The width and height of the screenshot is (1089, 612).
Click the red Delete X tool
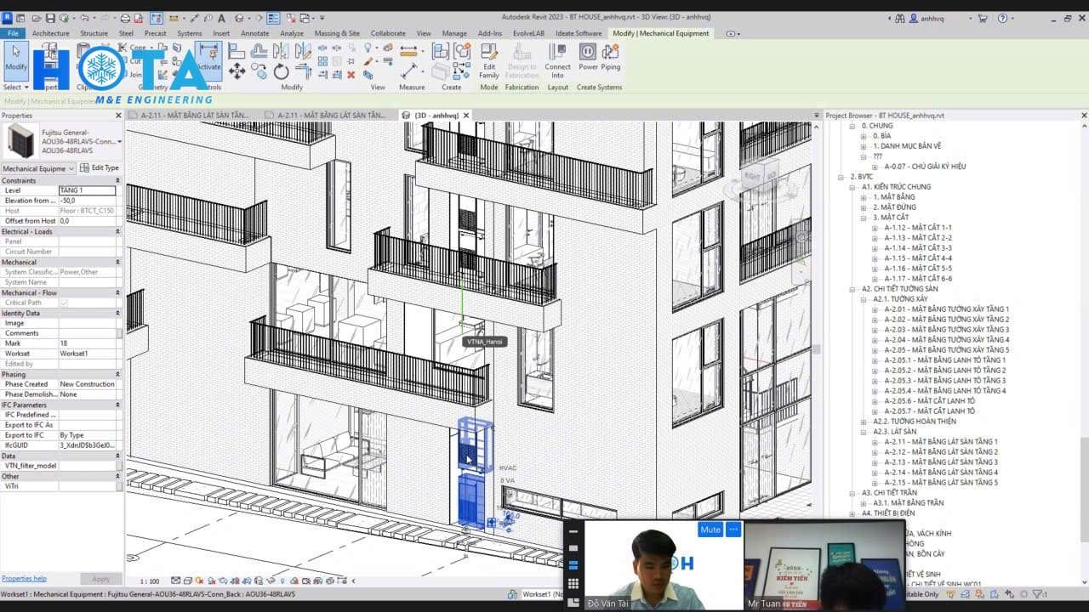coord(351,75)
